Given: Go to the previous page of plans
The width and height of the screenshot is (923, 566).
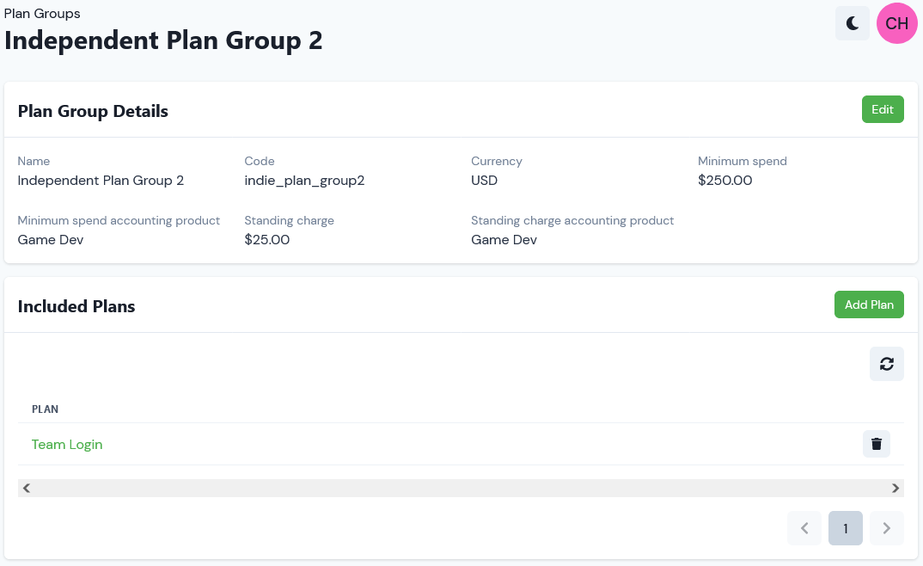Looking at the screenshot, I should tap(804, 528).
